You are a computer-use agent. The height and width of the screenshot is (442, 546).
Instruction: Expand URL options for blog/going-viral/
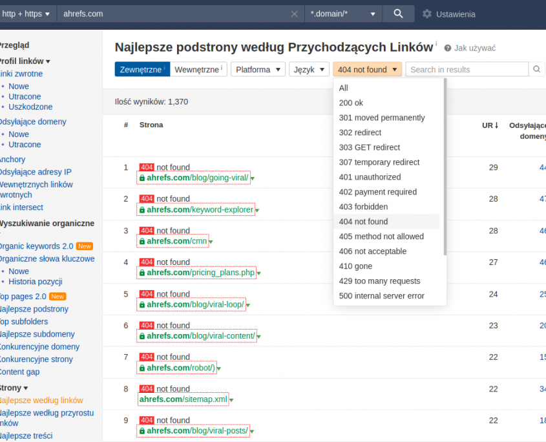coord(253,179)
